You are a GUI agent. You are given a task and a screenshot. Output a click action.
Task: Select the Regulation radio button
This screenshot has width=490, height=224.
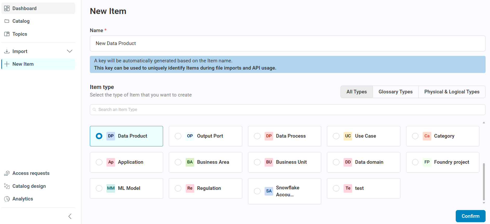[178, 188]
